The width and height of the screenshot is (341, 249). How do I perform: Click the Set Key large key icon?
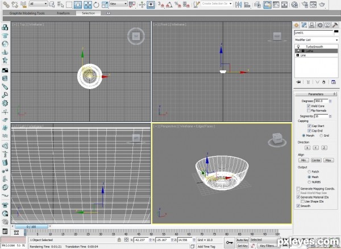[229, 243]
